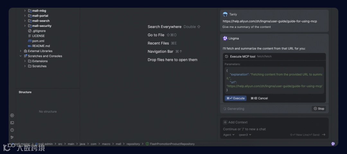The width and height of the screenshot is (347, 154).
Task: Click the FlashPromotionProductRepository interface icon
Action: [147, 144]
